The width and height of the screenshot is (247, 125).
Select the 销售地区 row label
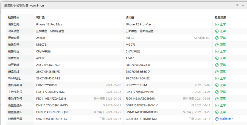pyautogui.click(x=14, y=51)
